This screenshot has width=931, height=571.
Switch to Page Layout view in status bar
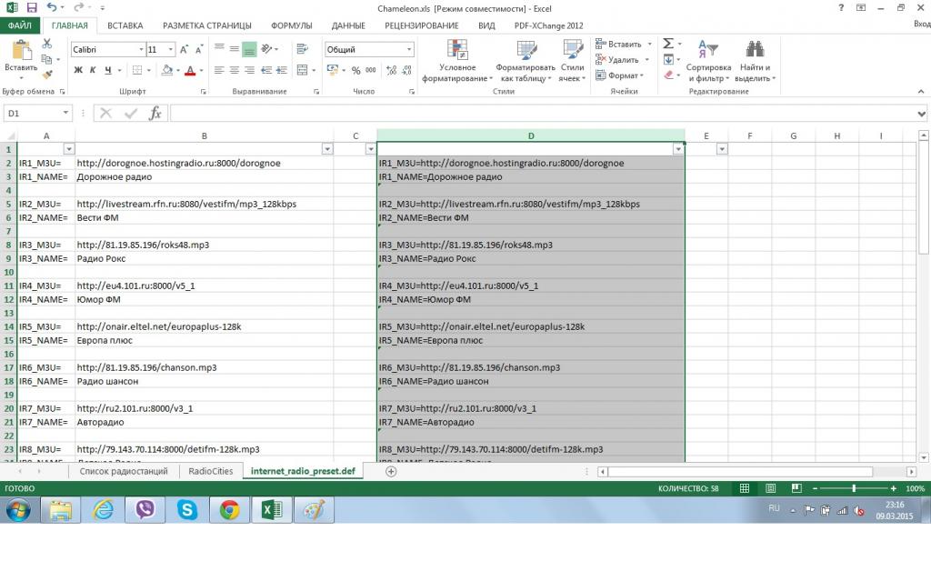(769, 488)
